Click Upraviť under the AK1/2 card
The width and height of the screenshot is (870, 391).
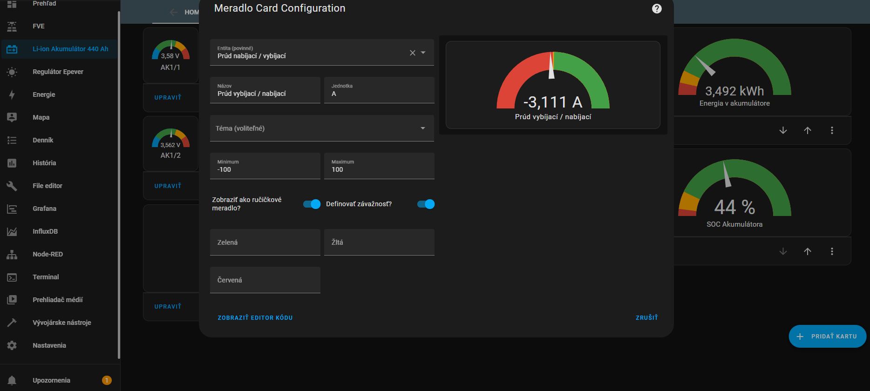click(x=168, y=186)
